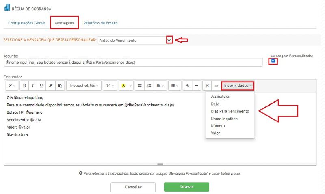The image size is (325, 194).
Task: Insert an unordered bullet list
Action: (x=140, y=86)
